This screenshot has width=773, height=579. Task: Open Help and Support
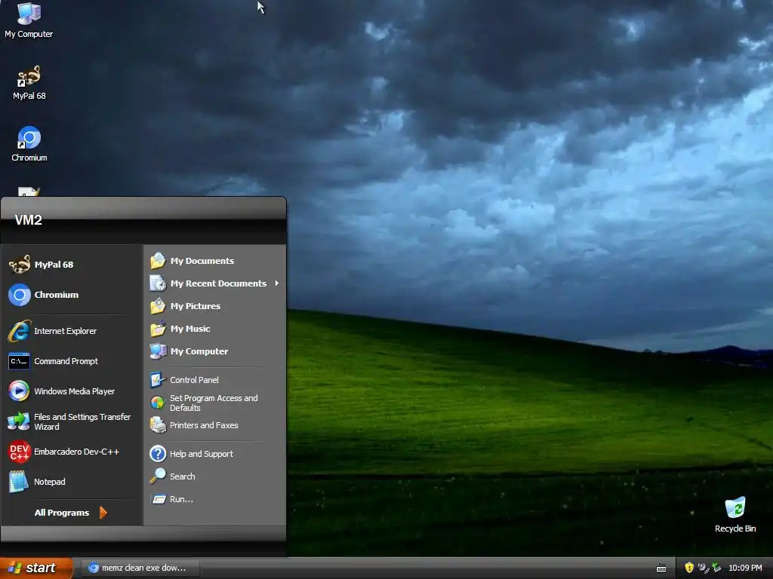(x=214, y=454)
